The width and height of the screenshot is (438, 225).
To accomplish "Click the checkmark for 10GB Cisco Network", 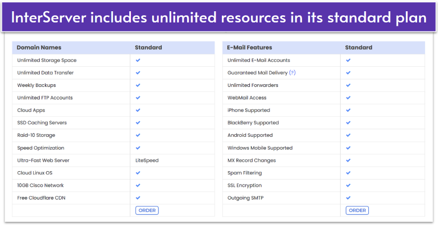I will [138, 185].
